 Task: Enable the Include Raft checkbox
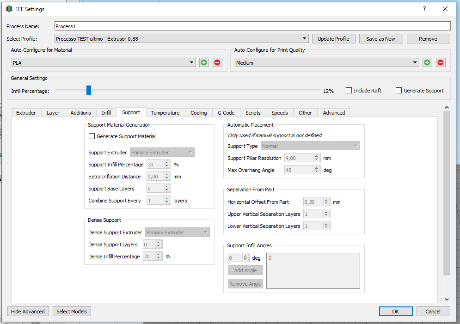coord(349,91)
